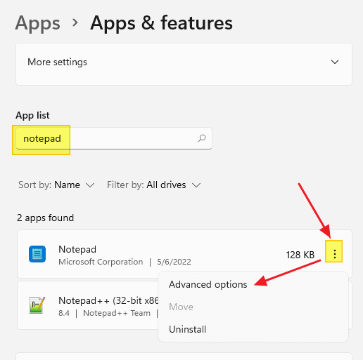Screen dimensions: 363x360
Task: Click the Microsoft Corporation publisher text
Action: pyautogui.click(x=101, y=262)
